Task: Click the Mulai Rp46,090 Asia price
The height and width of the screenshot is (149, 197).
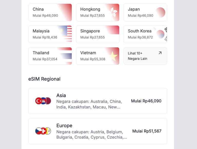Action: tap(146, 101)
